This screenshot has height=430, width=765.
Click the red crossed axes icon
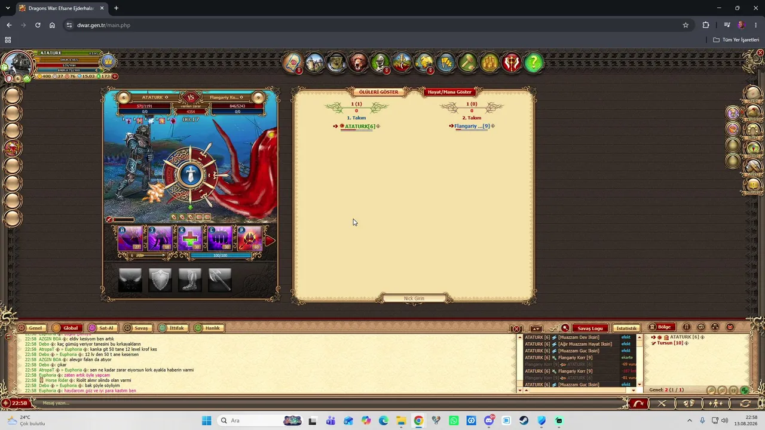click(512, 62)
